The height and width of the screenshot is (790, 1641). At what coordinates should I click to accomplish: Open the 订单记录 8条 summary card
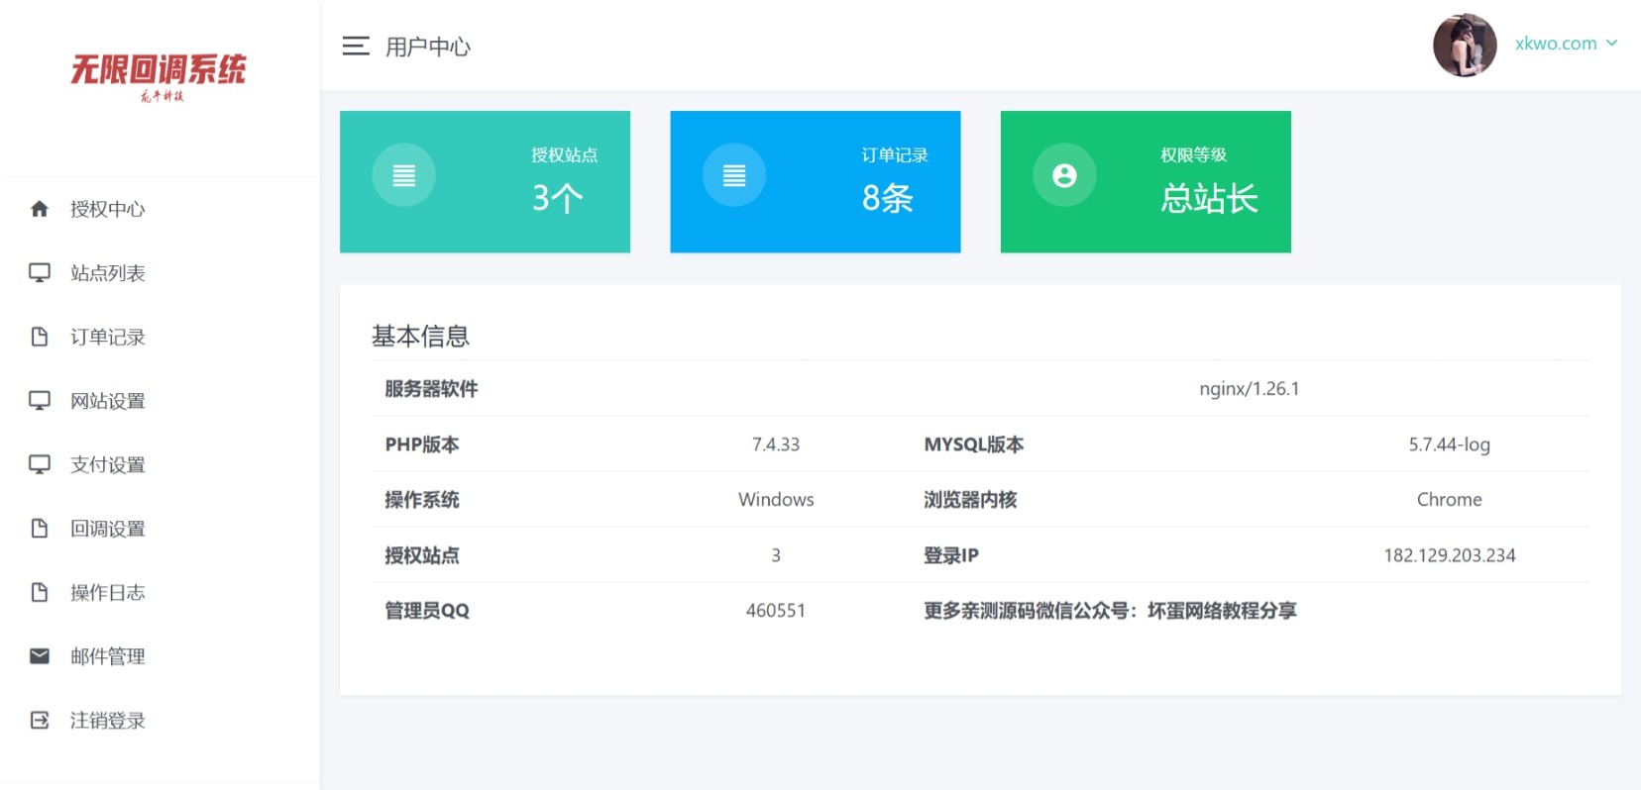(815, 181)
